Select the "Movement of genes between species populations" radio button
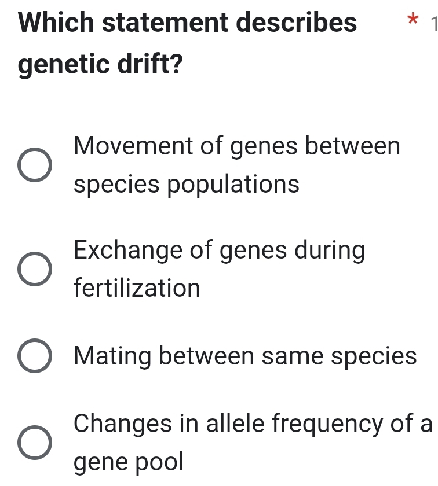Viewport: 438px width, 486px height. [x=34, y=165]
